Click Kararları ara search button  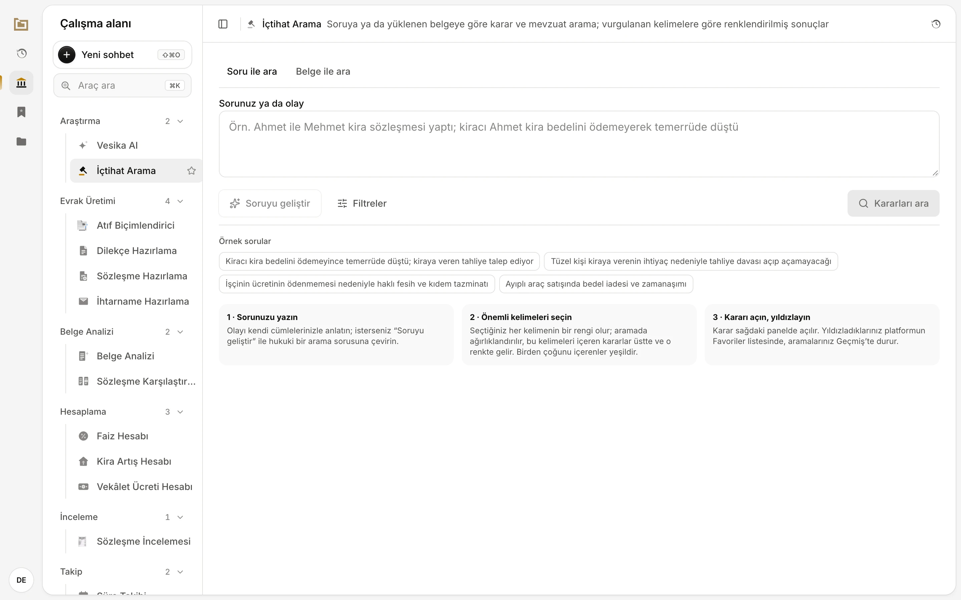894,203
